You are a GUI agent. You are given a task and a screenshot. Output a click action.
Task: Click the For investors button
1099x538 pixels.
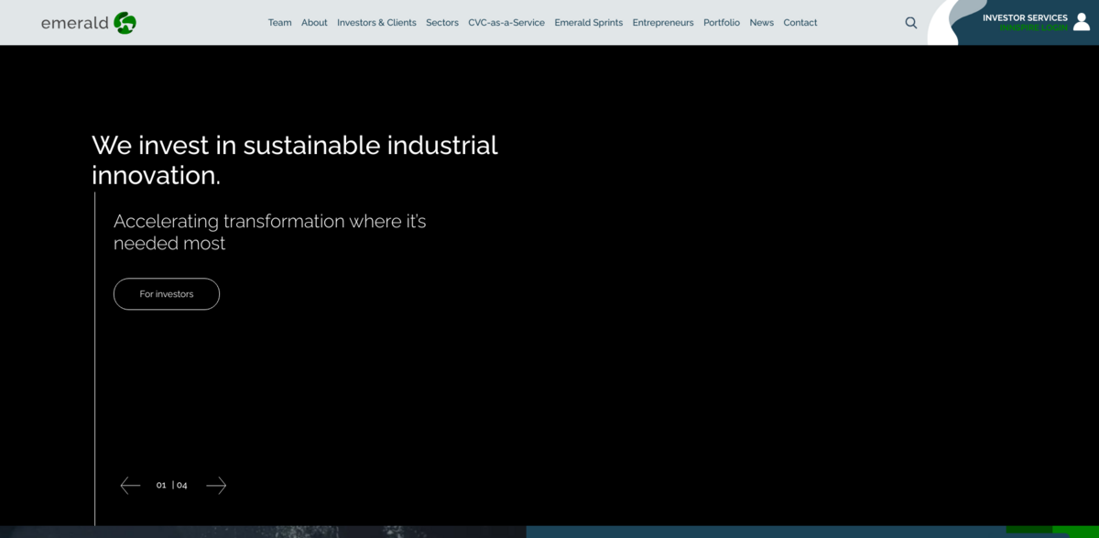tap(167, 294)
